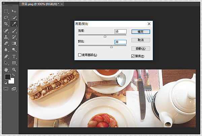Select the Zoom tool

tap(14, 70)
